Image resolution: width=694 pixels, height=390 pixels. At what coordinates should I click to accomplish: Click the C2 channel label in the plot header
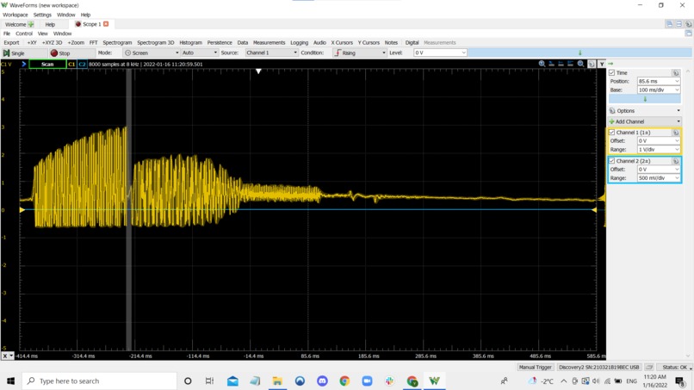tap(82, 65)
